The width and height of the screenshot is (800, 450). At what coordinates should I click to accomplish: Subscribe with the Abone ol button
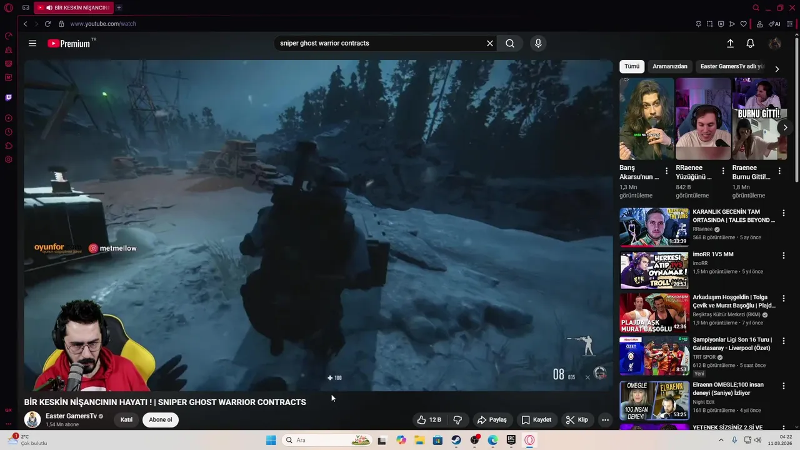coord(160,420)
